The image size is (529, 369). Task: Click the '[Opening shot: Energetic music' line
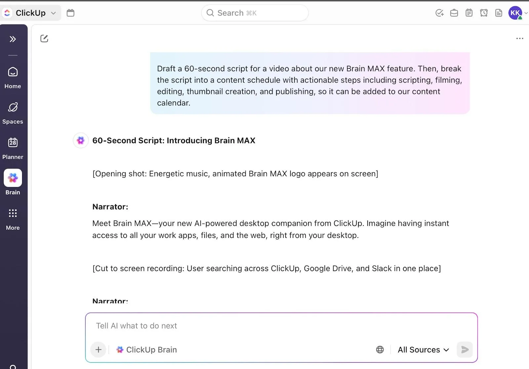pyautogui.click(x=235, y=174)
